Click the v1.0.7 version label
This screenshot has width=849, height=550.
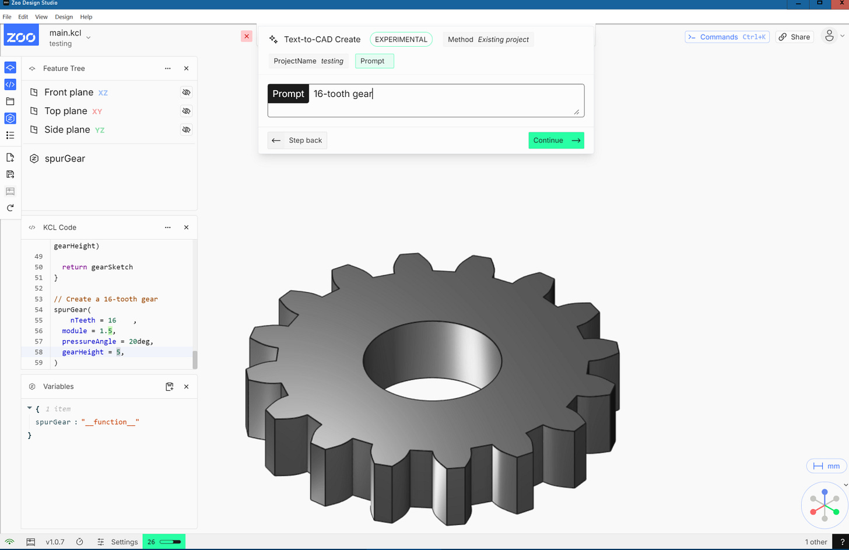pos(55,542)
